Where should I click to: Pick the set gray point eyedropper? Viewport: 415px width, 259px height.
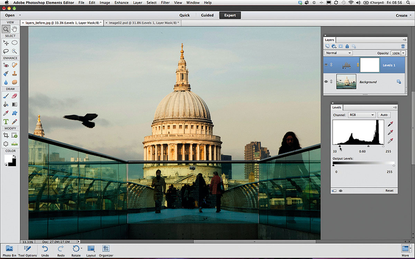[x=391, y=132]
